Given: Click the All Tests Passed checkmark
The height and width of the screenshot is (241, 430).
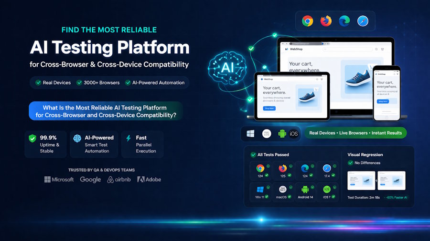Looking at the screenshot, I should (253, 155).
